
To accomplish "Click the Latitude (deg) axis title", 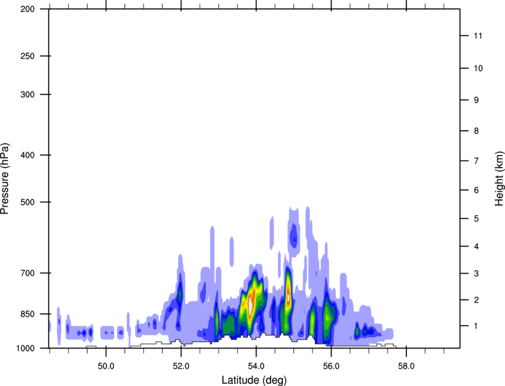I will (x=254, y=380).
